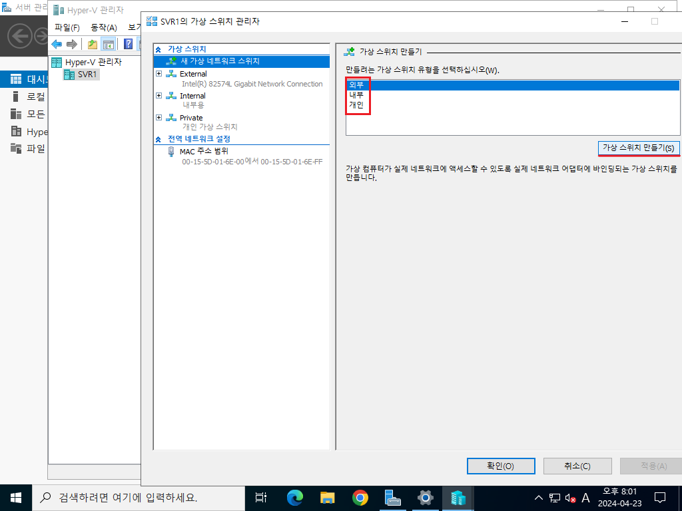Image resolution: width=682 pixels, height=511 pixels.
Task: Click 가상 스위치 만들기(S) button
Action: pos(639,148)
